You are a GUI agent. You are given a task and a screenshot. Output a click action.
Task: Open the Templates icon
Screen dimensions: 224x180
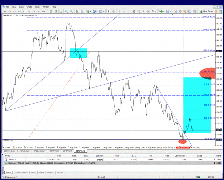[x=101, y=11]
